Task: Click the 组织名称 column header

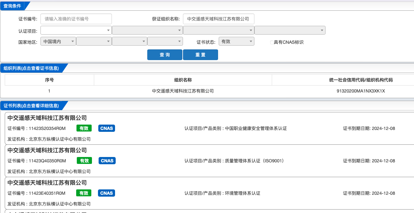Action: coord(183,80)
